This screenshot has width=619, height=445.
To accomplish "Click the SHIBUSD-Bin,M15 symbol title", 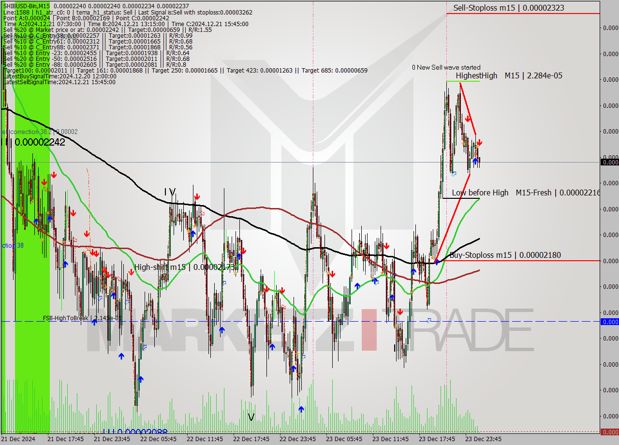I will [x=26, y=6].
